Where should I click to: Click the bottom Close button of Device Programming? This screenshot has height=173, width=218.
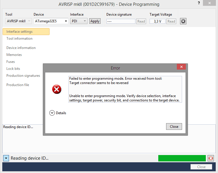click(201, 167)
